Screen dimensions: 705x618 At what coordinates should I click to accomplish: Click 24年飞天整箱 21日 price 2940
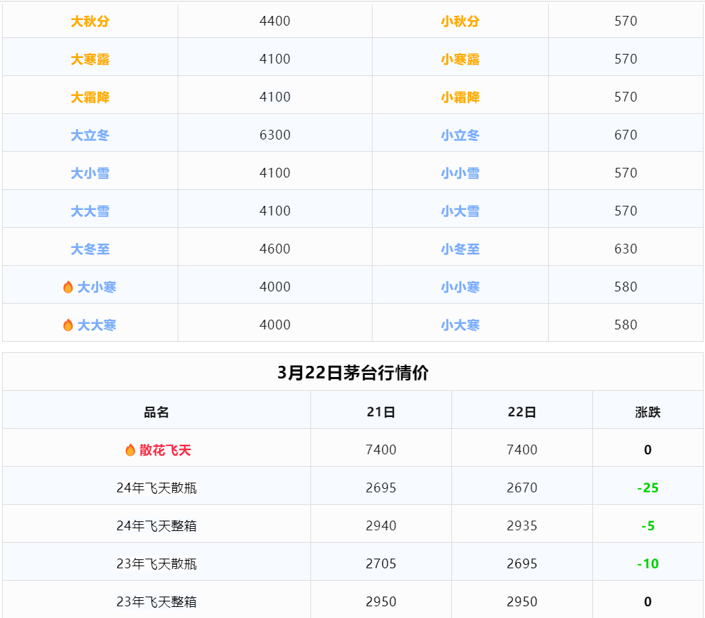(x=381, y=526)
